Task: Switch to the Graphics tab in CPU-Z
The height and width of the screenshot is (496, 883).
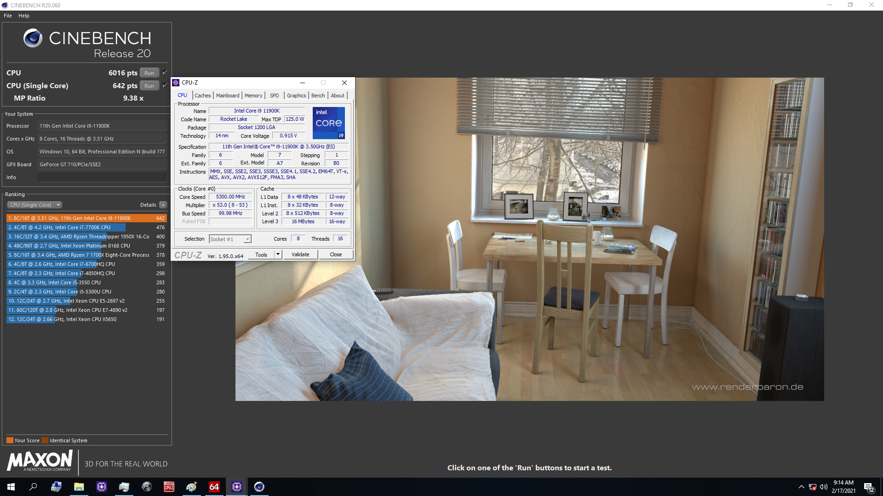Action: pos(297,96)
